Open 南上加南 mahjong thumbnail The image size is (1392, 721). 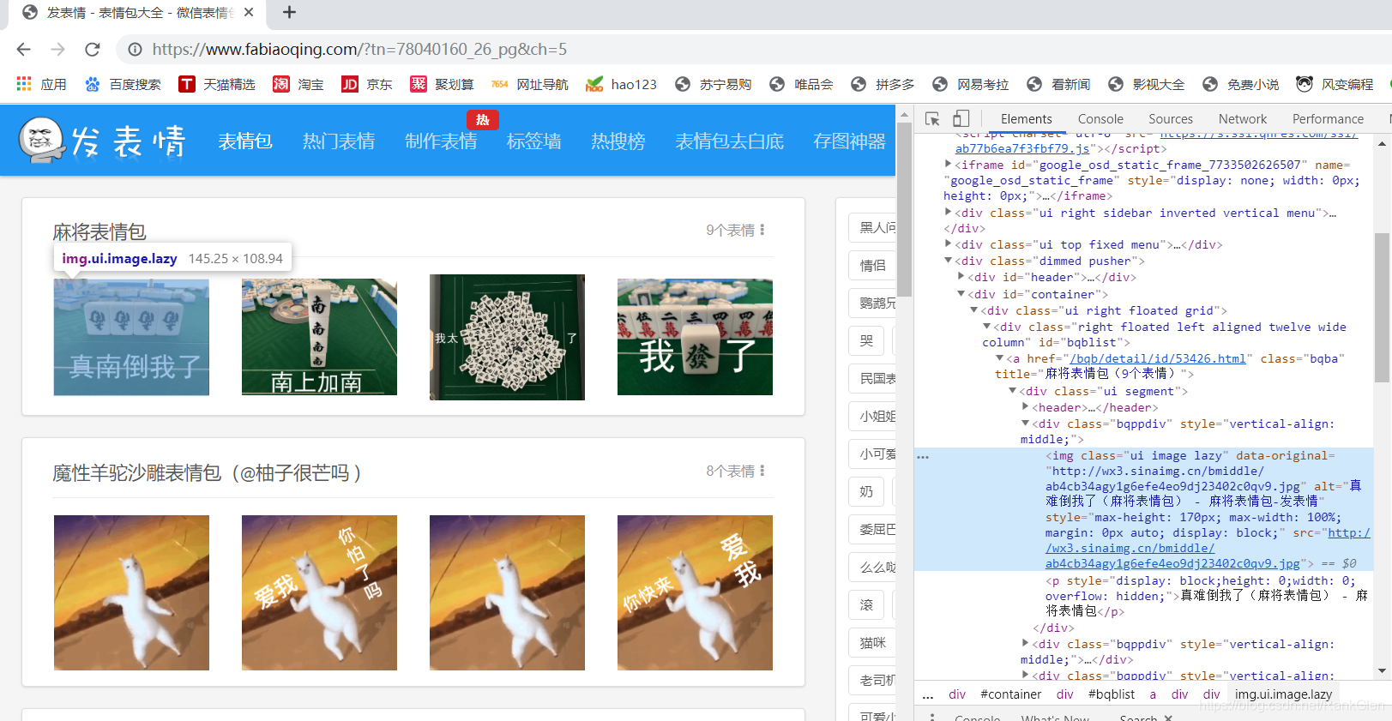[x=319, y=337]
